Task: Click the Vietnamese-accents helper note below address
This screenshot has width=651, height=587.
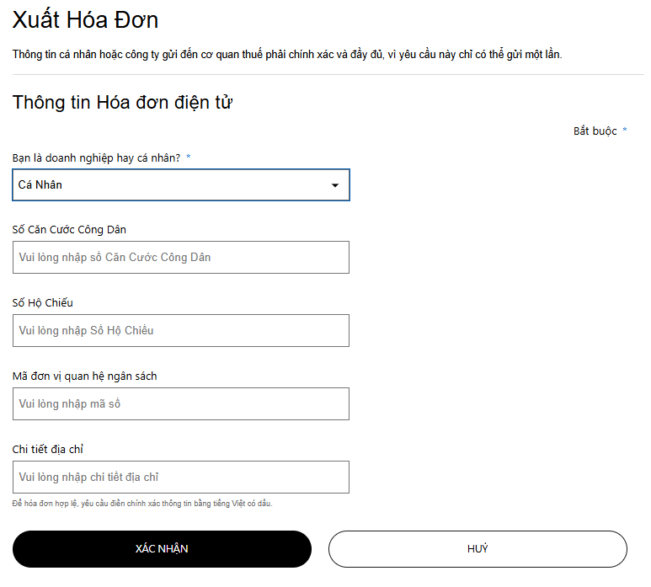Action: 142,503
